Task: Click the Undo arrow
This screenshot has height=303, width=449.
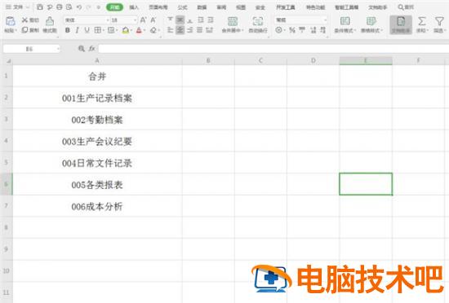Action: (x=79, y=7)
